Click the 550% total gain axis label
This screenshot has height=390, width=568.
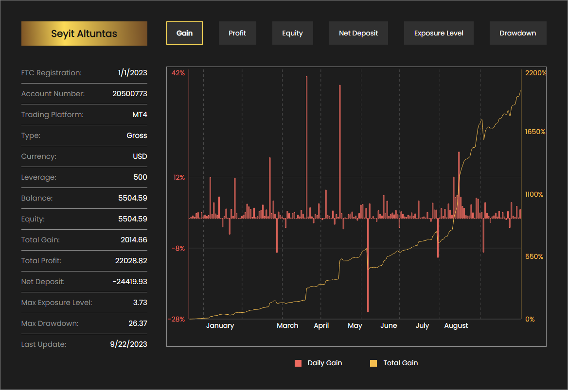[534, 256]
